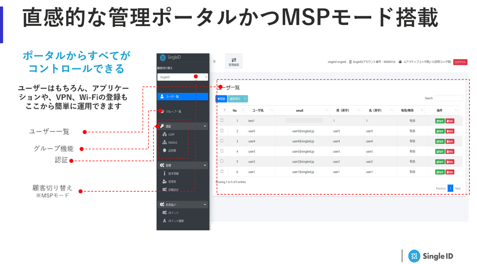Tick the checkbox for row user5
Screen dimensions: 477x264
[222, 130]
